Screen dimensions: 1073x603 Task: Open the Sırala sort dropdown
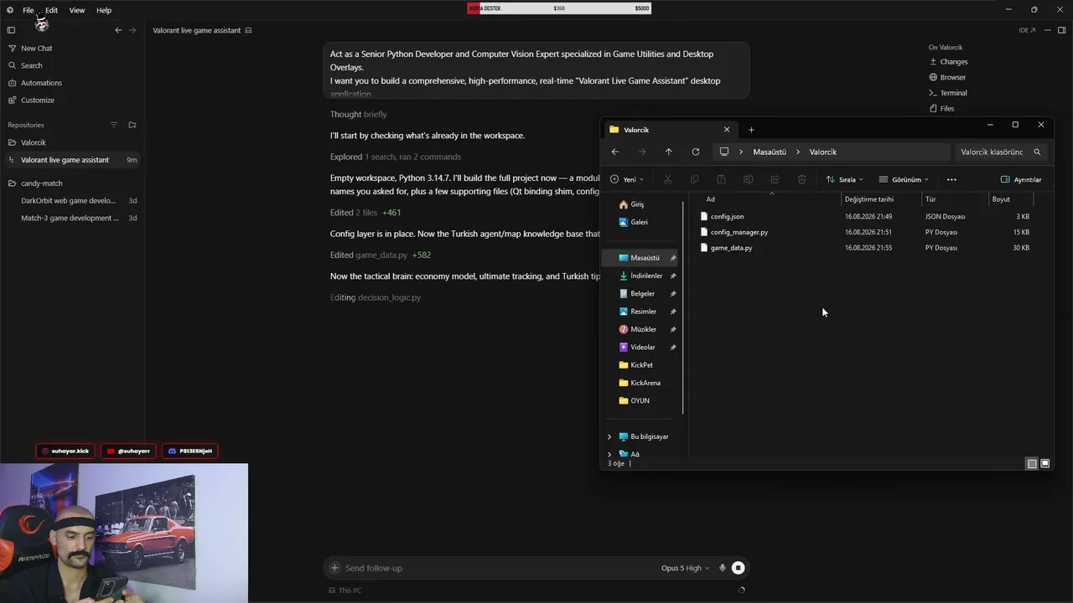click(x=845, y=179)
